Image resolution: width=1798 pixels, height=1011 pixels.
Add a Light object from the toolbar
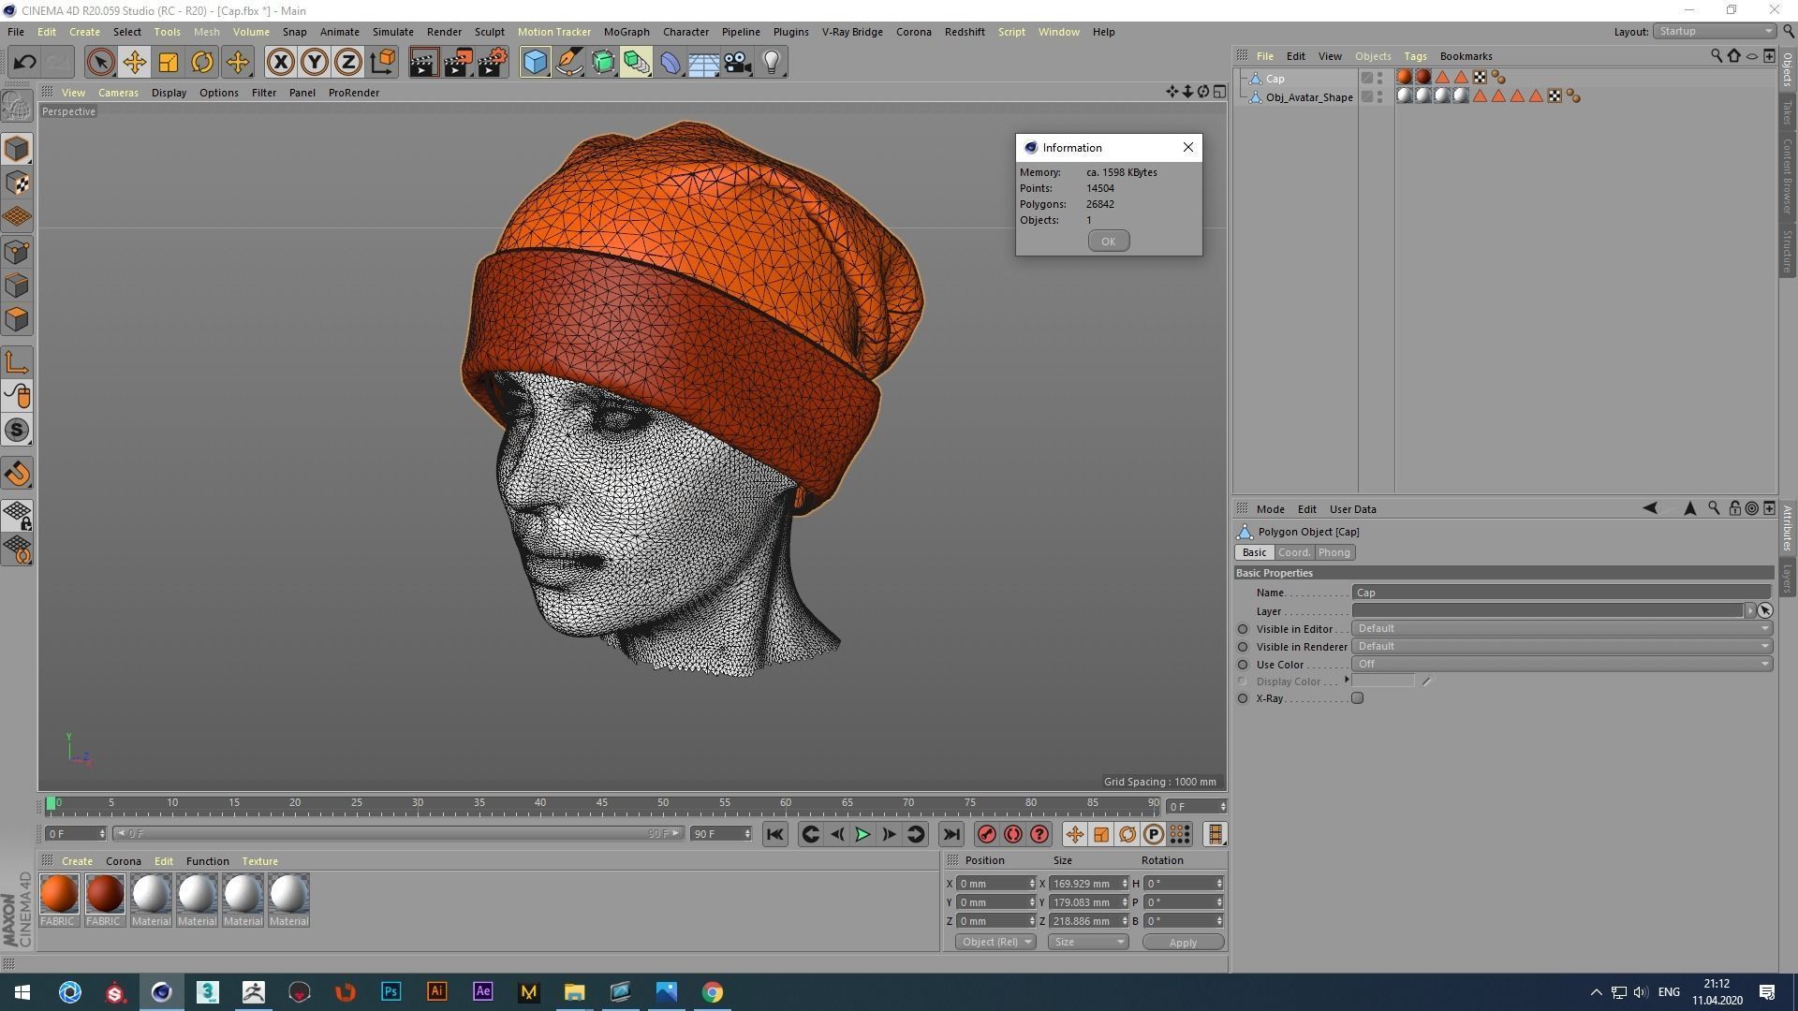click(x=771, y=62)
